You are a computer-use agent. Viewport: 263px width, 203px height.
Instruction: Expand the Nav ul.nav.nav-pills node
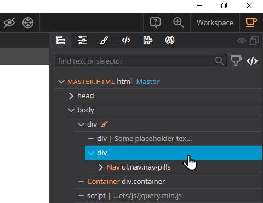[100, 167]
